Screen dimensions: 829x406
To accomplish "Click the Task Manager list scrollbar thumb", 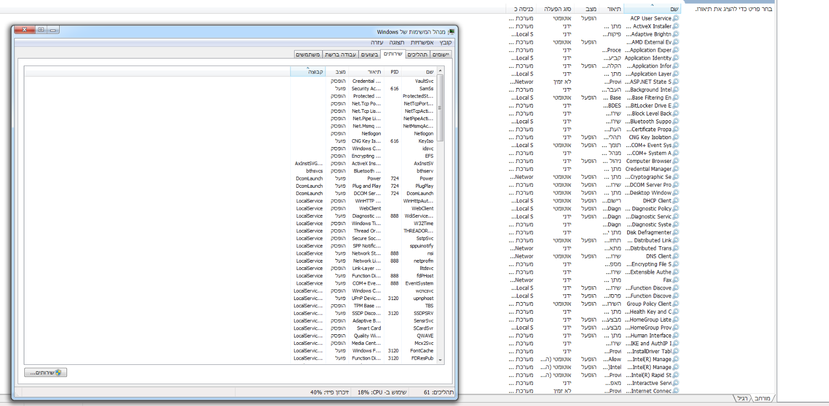I will tap(440, 108).
